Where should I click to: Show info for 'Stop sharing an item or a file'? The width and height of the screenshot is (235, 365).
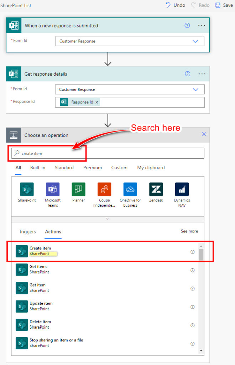(193, 344)
